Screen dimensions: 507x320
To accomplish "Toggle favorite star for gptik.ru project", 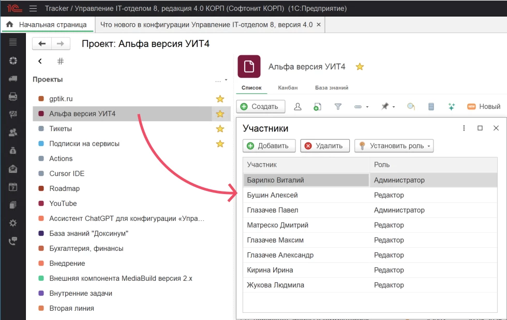I will (x=220, y=99).
